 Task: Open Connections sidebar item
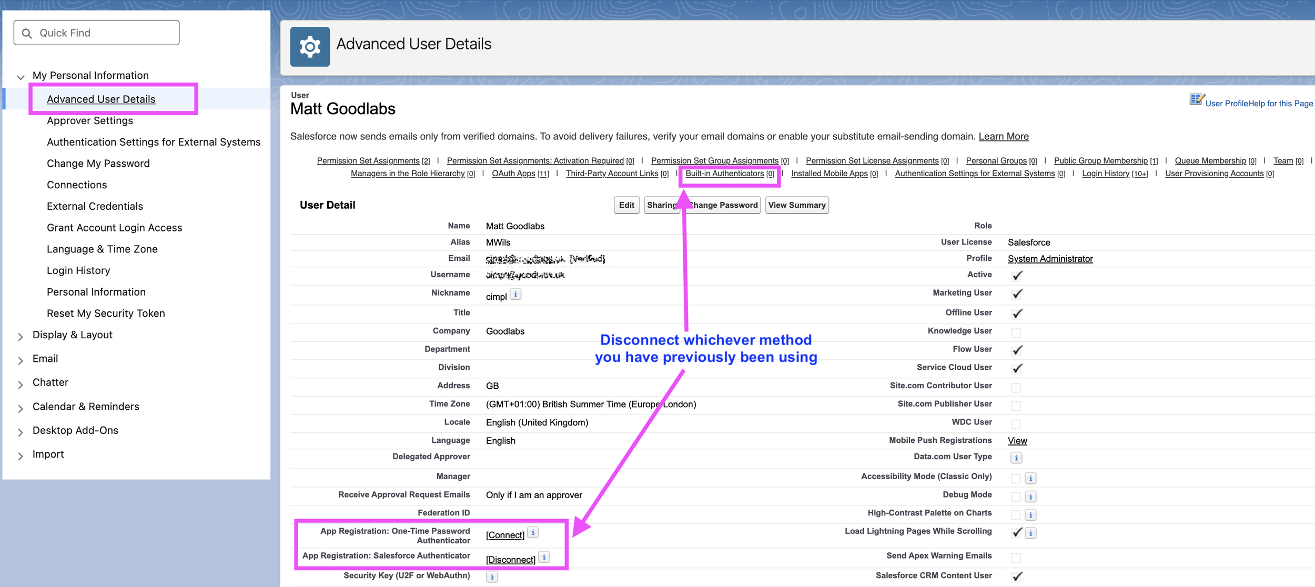tap(77, 185)
